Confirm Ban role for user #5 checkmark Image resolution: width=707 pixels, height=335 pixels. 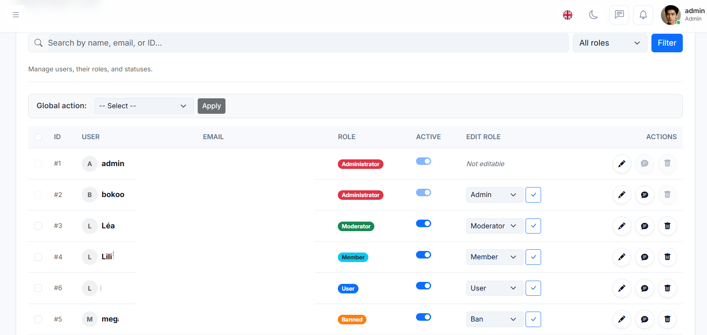[x=533, y=319]
